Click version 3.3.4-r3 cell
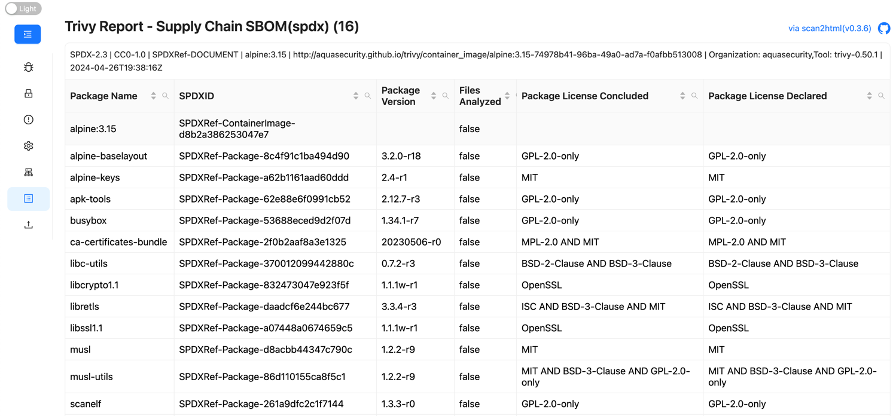The width and height of the screenshot is (893, 416). tap(415, 307)
